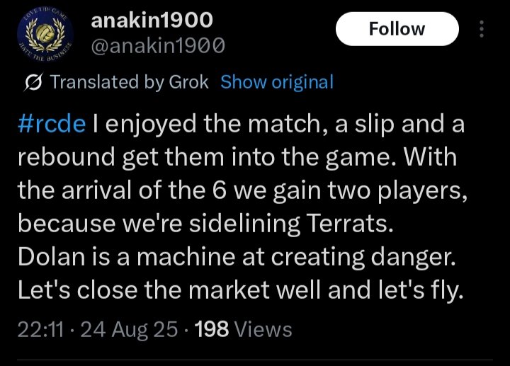Click the Translated by Grok label
This screenshot has width=510, height=366.
[130, 81]
